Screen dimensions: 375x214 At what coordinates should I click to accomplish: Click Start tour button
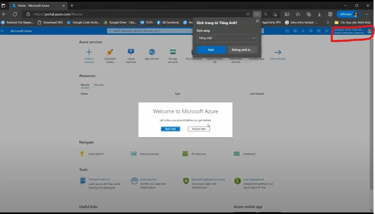pyautogui.click(x=170, y=129)
